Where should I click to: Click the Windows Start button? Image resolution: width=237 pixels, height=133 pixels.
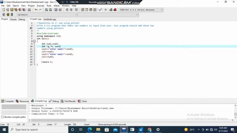tap(4, 130)
